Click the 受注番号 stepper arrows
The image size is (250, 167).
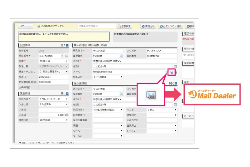62,56
